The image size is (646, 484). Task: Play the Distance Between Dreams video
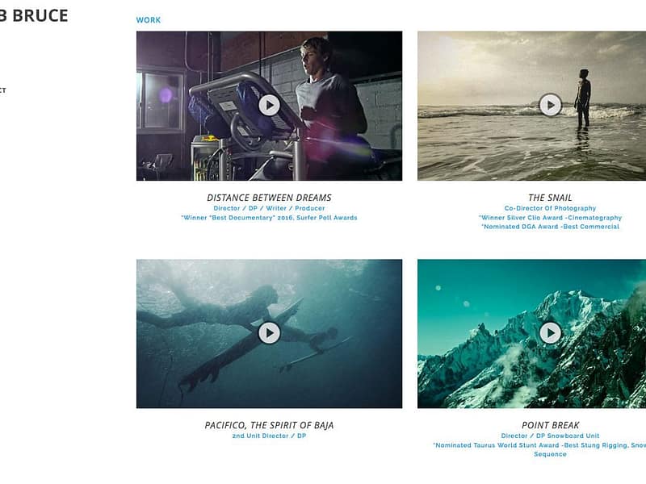[x=269, y=106]
